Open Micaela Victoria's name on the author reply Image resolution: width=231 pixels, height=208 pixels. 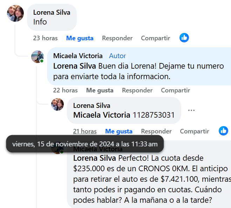[x=78, y=56]
